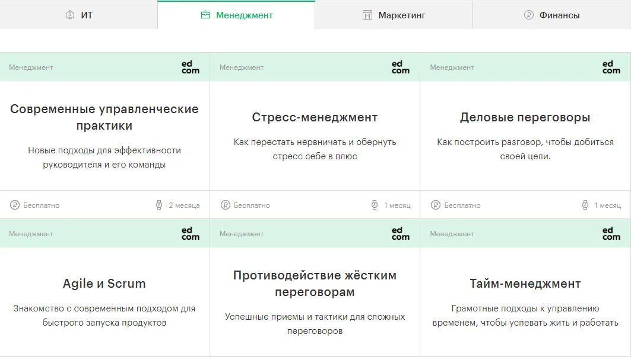
Task: Select the Финансы tab
Action: [x=551, y=15]
